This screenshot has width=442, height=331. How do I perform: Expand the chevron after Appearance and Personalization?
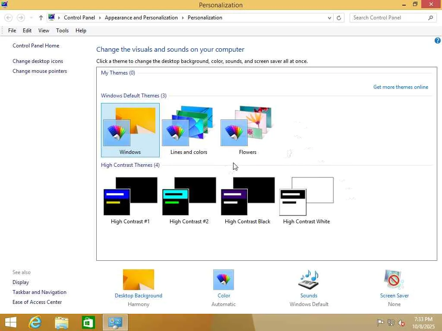183,18
